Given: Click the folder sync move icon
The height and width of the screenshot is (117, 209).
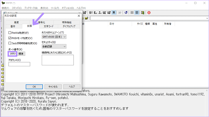Looking at the screenshot, I should coord(143,12).
